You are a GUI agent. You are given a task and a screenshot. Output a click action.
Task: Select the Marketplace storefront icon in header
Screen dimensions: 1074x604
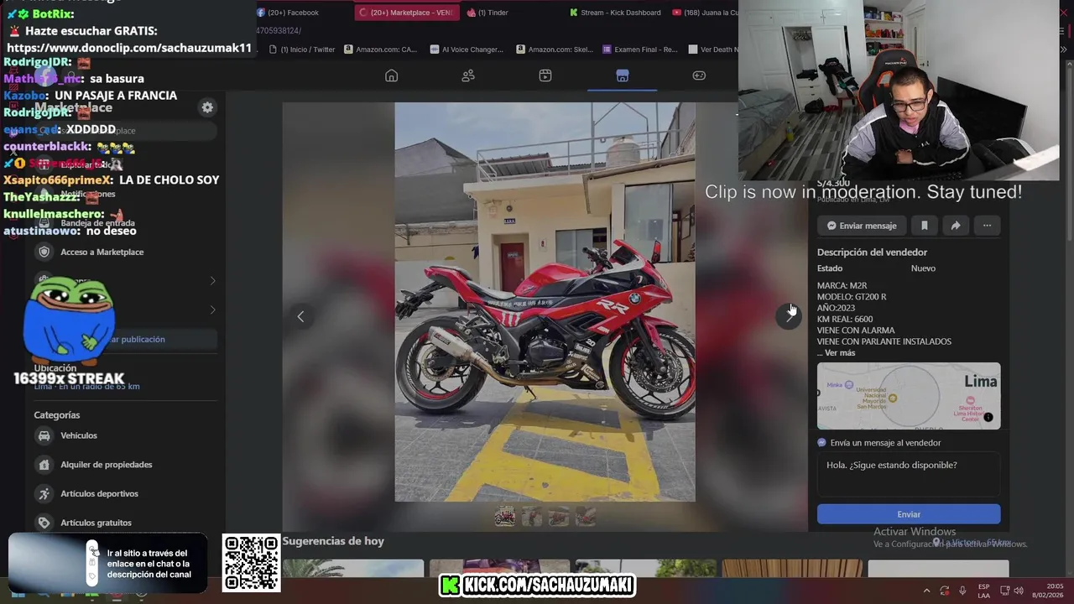(x=622, y=75)
